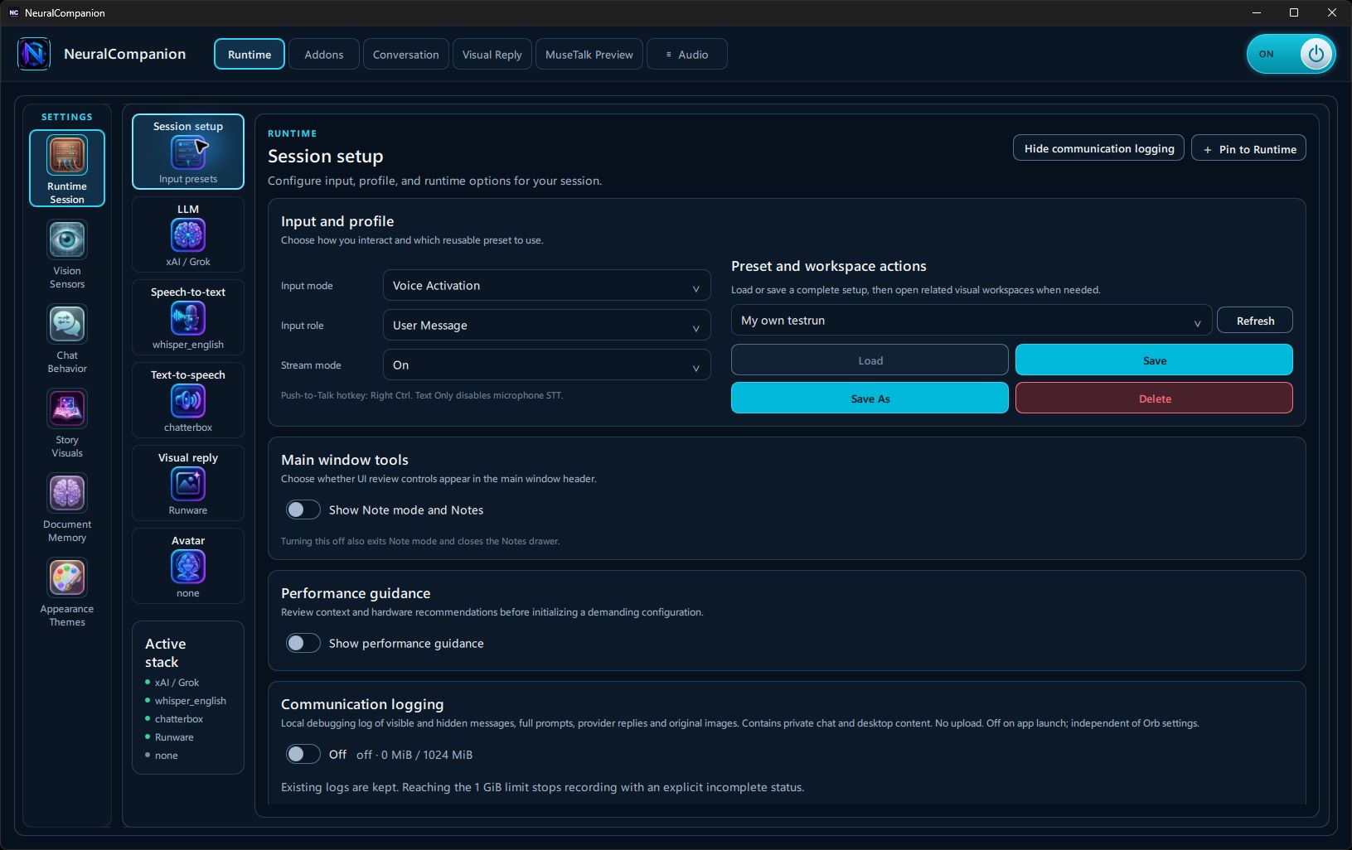Open the MuseTalk Preview tab
This screenshot has height=850, width=1352.
tap(589, 55)
